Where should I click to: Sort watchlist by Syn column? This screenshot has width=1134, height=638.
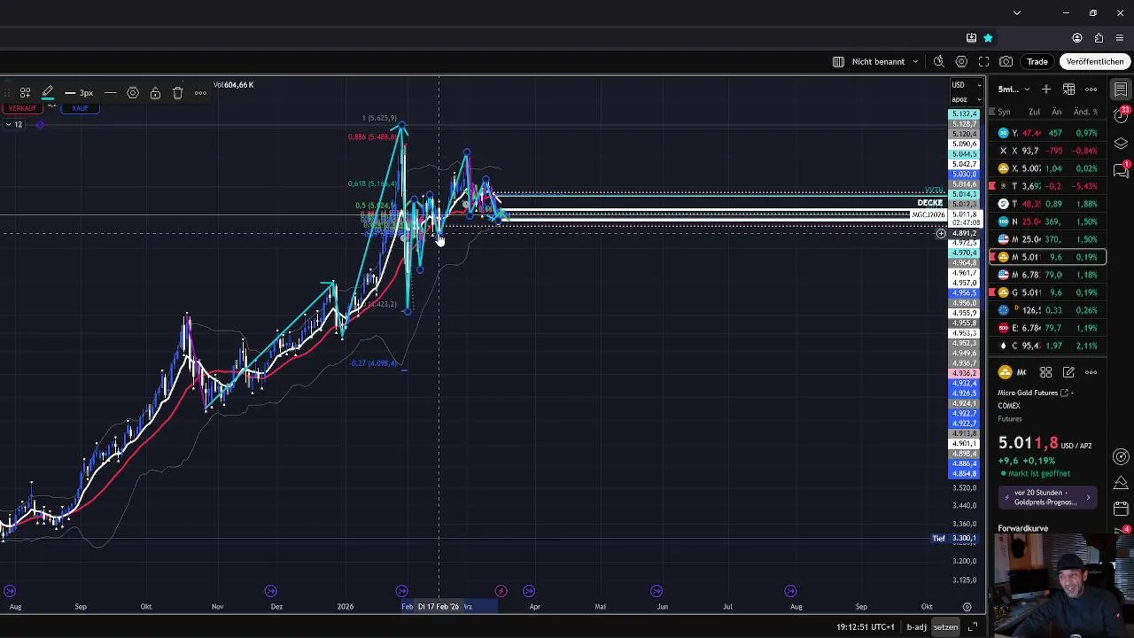1004,113
